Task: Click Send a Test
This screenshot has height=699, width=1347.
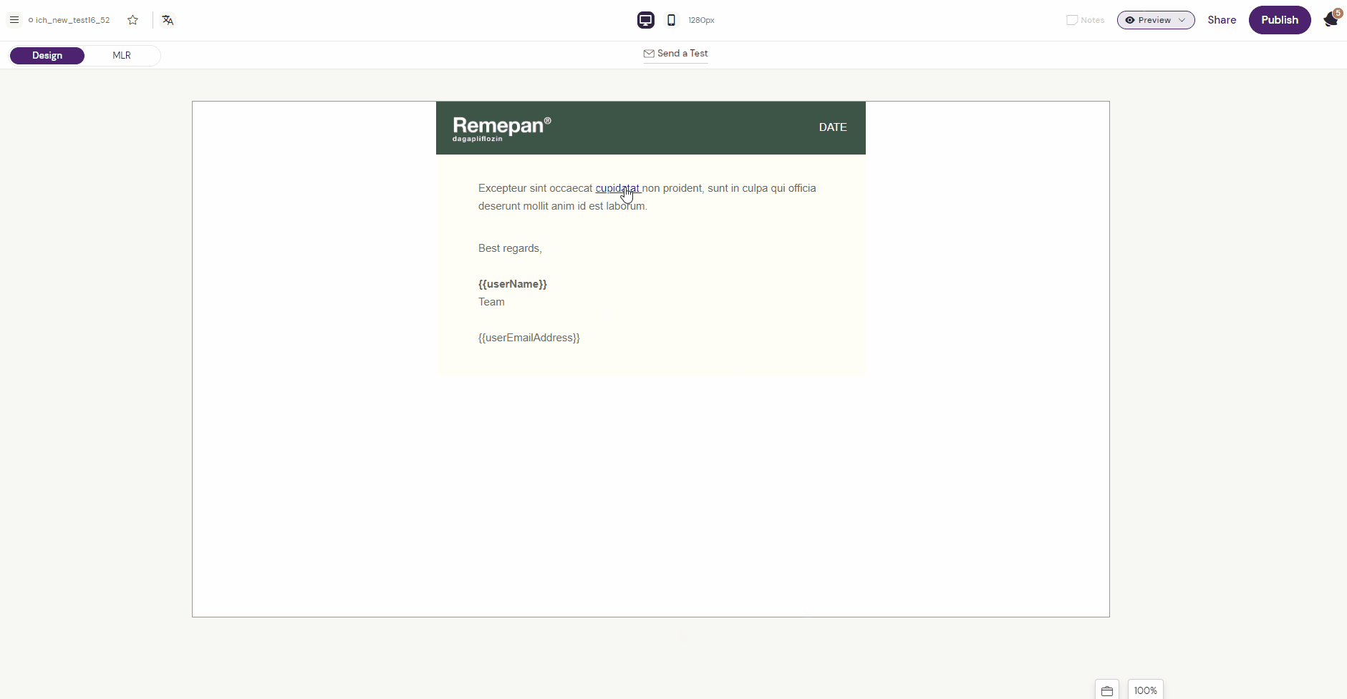Action: click(675, 54)
